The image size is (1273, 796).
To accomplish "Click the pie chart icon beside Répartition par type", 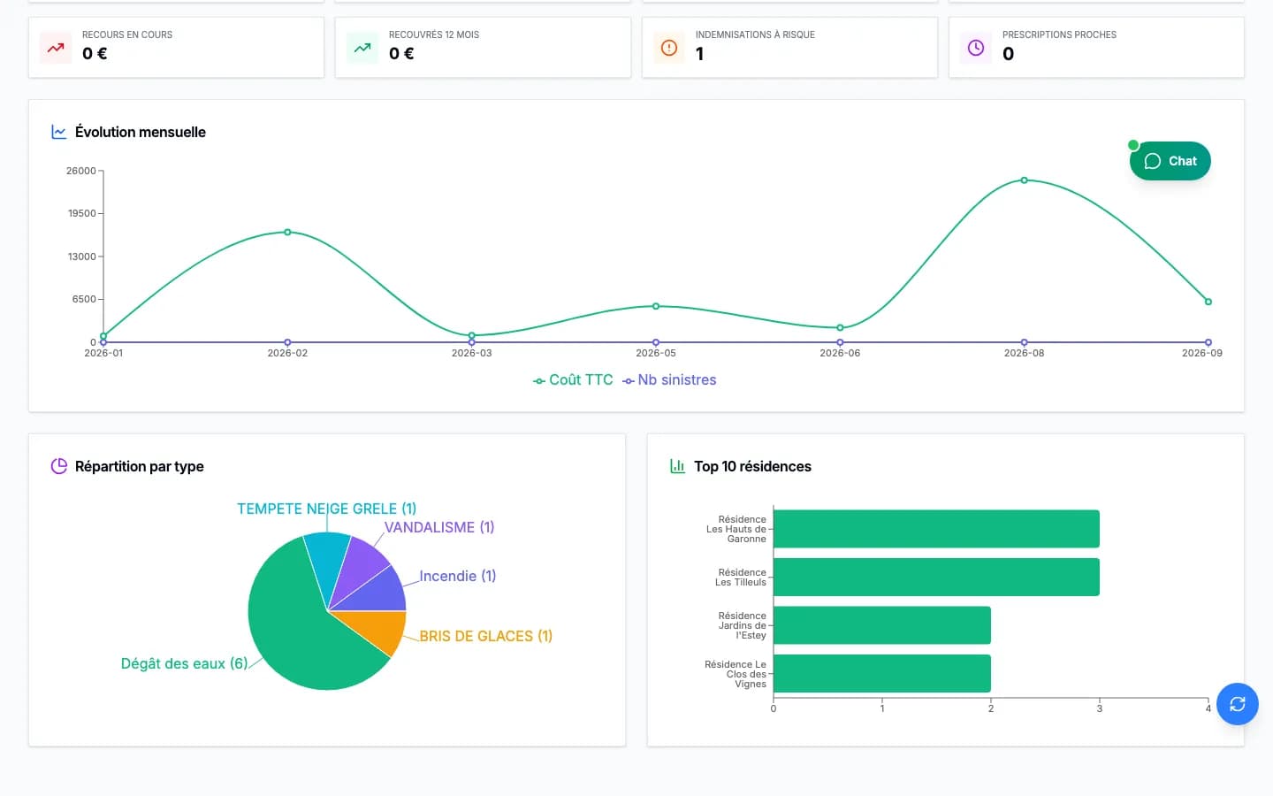I will point(59,466).
